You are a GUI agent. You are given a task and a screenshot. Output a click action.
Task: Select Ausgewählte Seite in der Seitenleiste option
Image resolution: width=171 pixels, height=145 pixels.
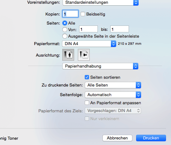coord(65,36)
